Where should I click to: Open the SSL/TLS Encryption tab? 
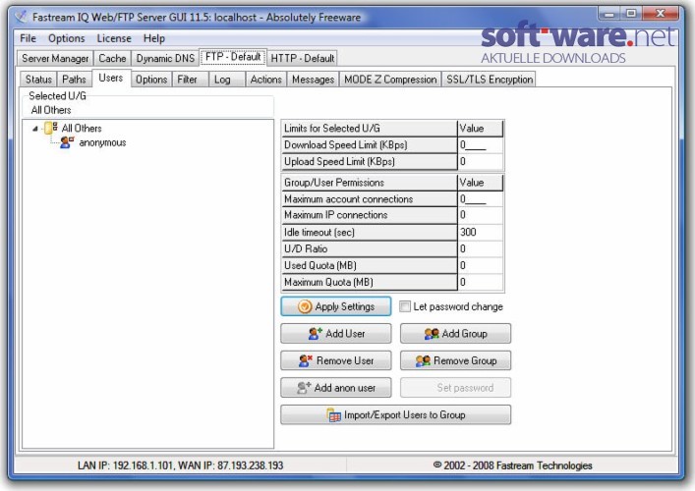coord(490,80)
